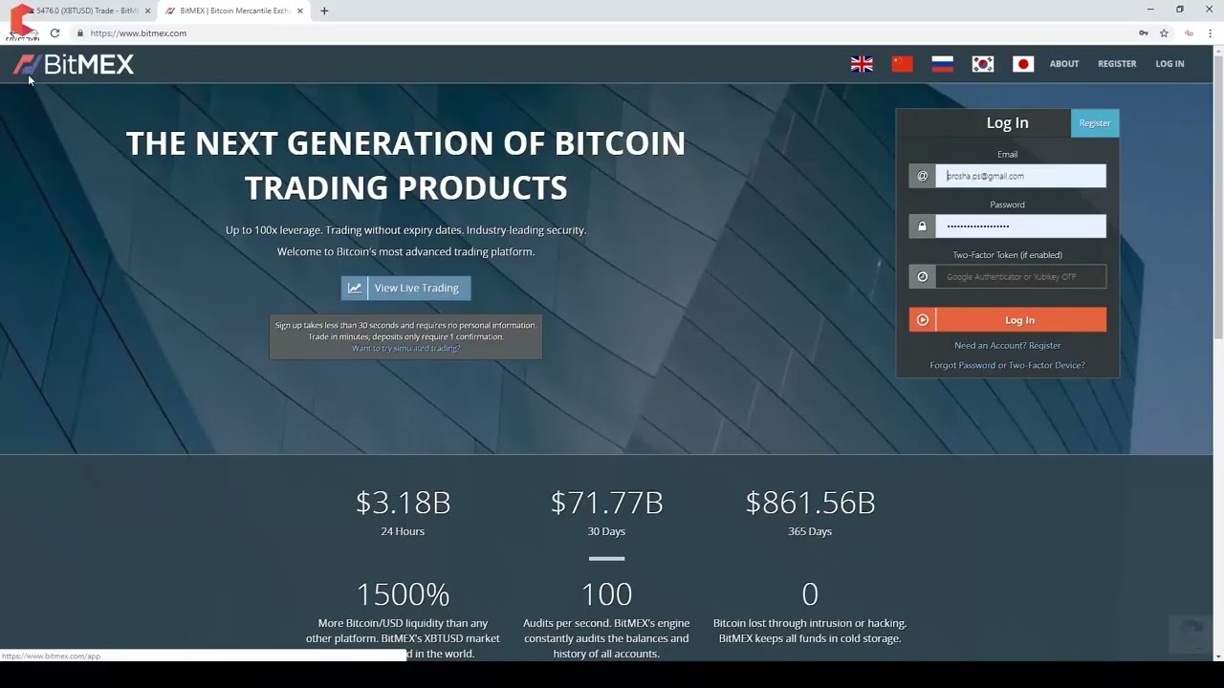The height and width of the screenshot is (688, 1224).
Task: Submit the form with the orange Log In button
Action: tap(1008, 320)
